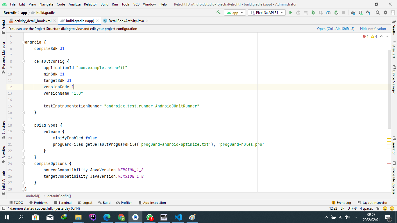The width and height of the screenshot is (397, 223).
Task: Open the VCS menu
Action: pyautogui.click(x=137, y=4)
